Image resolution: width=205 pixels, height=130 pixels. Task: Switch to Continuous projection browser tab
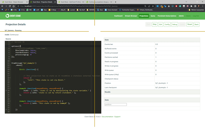pos(99,2)
